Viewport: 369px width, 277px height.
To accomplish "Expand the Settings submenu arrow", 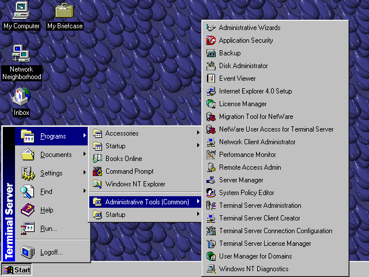I will (x=85, y=173).
